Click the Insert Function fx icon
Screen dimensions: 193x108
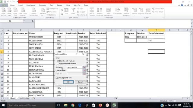pyautogui.click(x=33, y=21)
